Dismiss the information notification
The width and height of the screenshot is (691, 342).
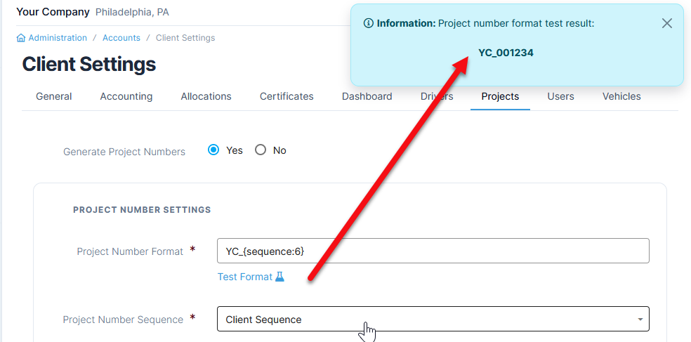pyautogui.click(x=666, y=23)
